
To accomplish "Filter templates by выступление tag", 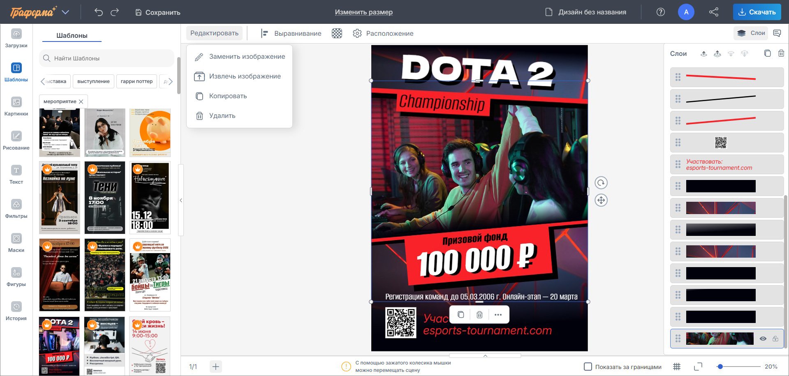I will (x=93, y=81).
